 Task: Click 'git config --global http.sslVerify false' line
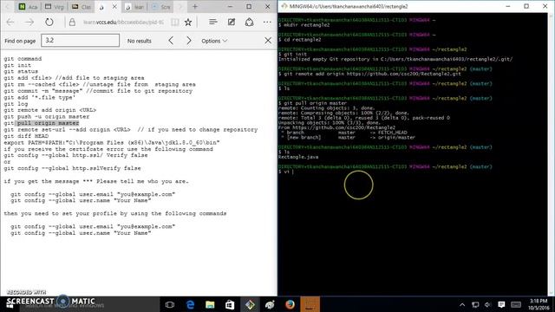(x=72, y=168)
